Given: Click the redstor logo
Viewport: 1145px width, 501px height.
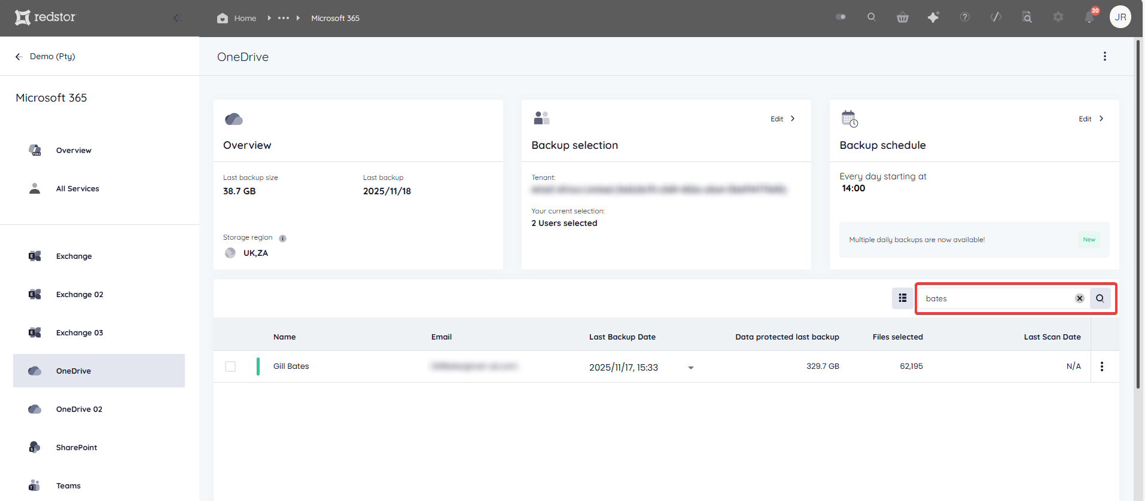Looking at the screenshot, I should [45, 17].
